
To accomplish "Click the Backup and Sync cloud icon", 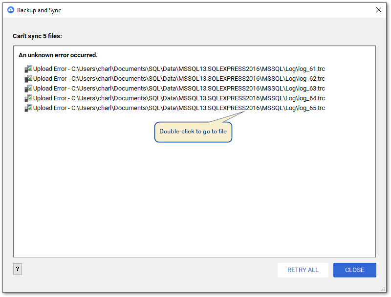I will click(11, 10).
